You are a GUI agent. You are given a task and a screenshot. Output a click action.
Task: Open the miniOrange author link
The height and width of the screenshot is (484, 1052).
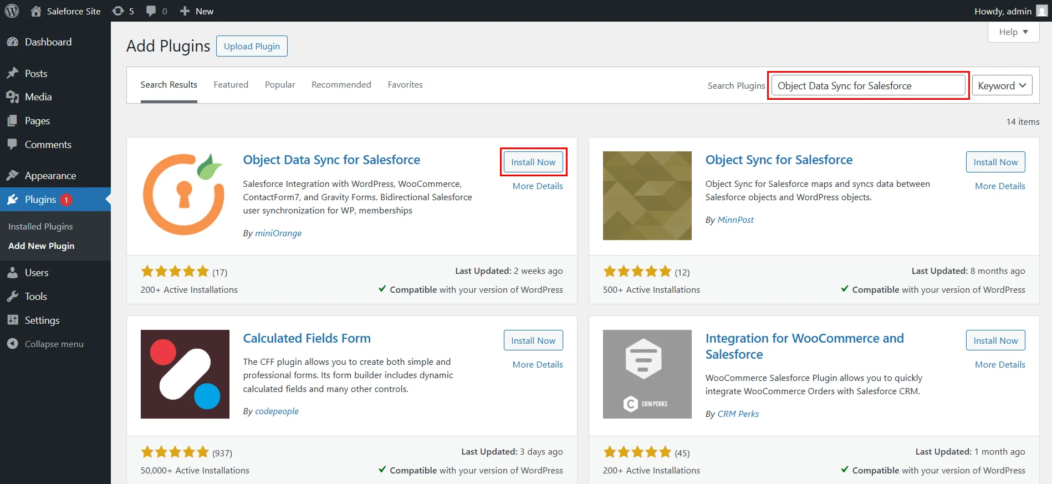pos(278,233)
